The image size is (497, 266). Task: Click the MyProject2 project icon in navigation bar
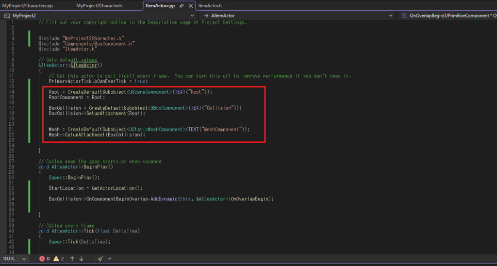[x=7, y=16]
